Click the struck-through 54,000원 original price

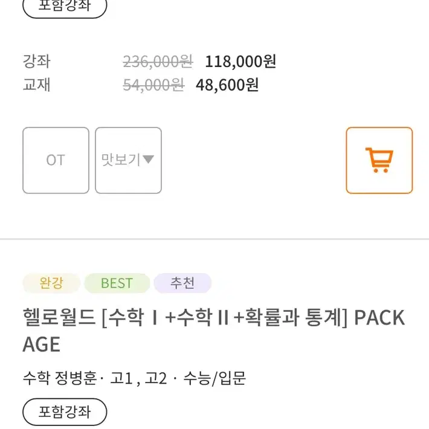153,85
